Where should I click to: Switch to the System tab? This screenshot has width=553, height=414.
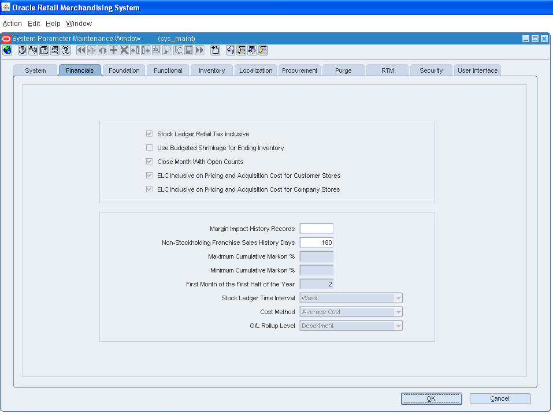pyautogui.click(x=35, y=70)
